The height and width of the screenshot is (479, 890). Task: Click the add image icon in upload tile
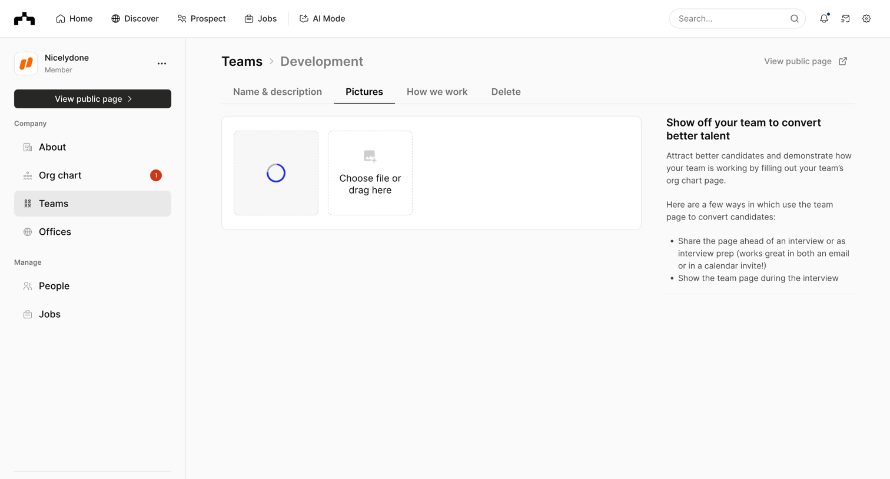tap(370, 156)
